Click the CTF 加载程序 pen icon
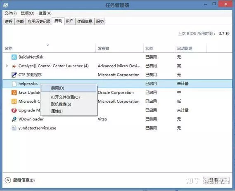The image size is (235, 191). tap(14, 75)
